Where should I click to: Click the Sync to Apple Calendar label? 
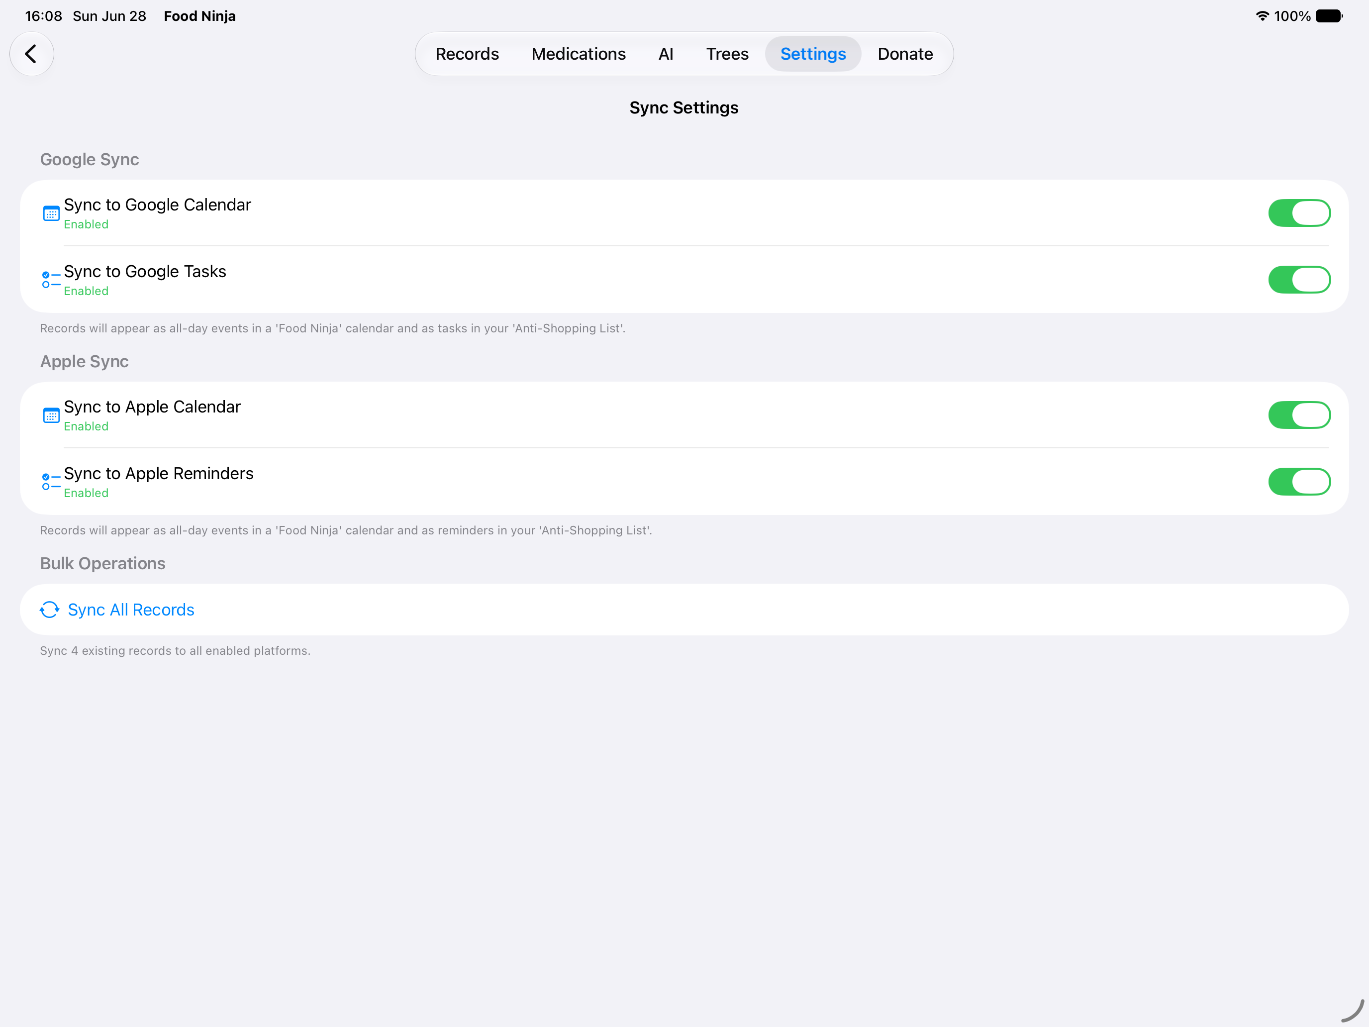pos(152,407)
